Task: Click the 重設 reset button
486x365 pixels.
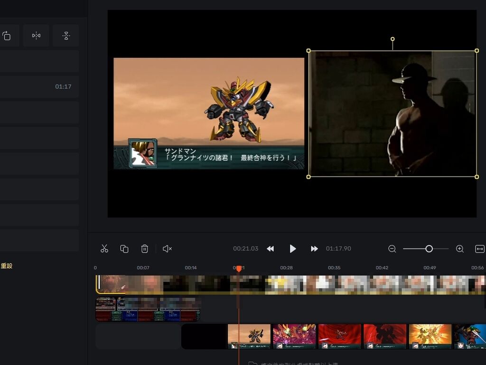Action: pyautogui.click(x=6, y=266)
